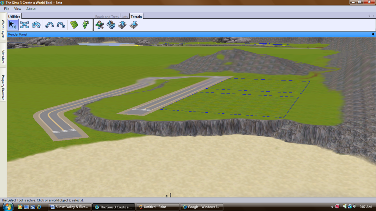Screen dimensions: 376x211
Task: Click the undo curved-arrow icon
Action: 49,25
